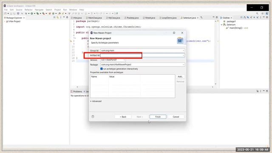Image resolution: width=272 pixels, height=153 pixels.
Task: Open the Source menu
Action: coord(19,10)
